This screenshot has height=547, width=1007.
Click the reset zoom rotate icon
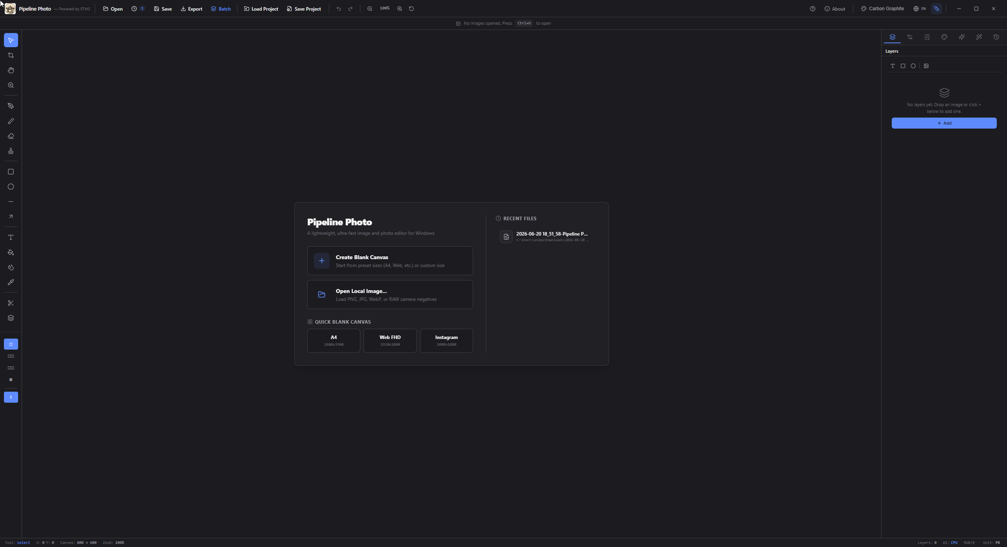[411, 9]
